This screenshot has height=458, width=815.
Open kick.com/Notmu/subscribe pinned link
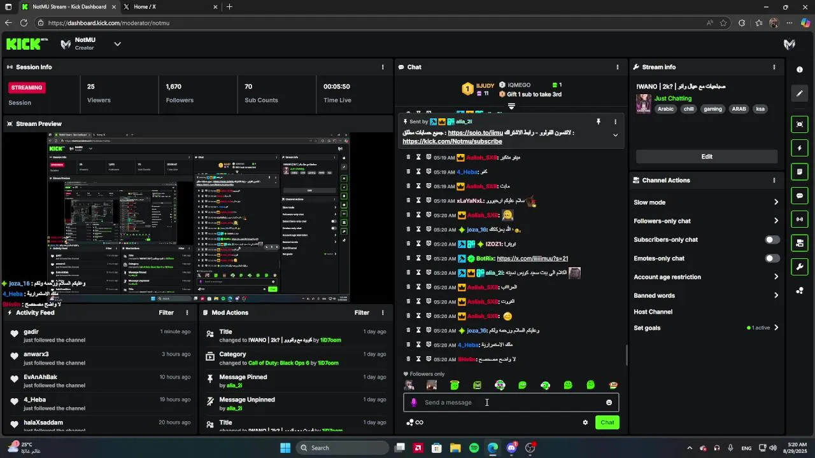pos(452,141)
